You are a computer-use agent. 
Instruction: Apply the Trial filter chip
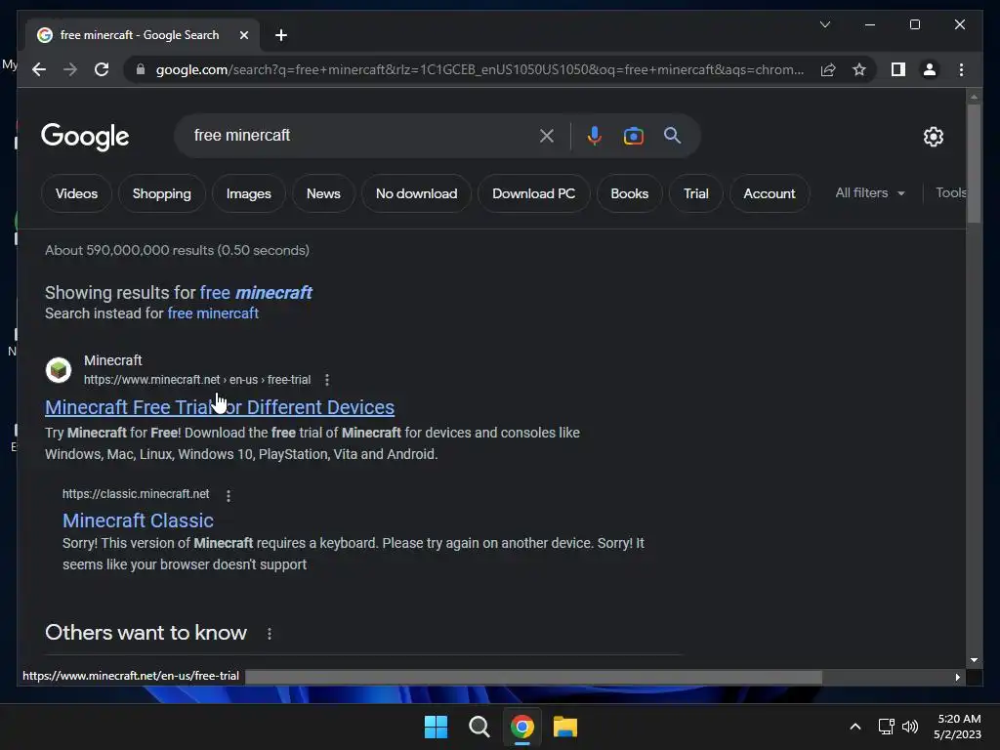[695, 193]
